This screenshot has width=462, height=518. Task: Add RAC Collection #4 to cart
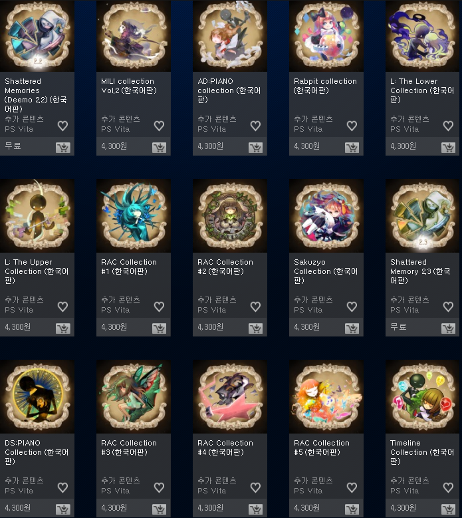click(256, 509)
